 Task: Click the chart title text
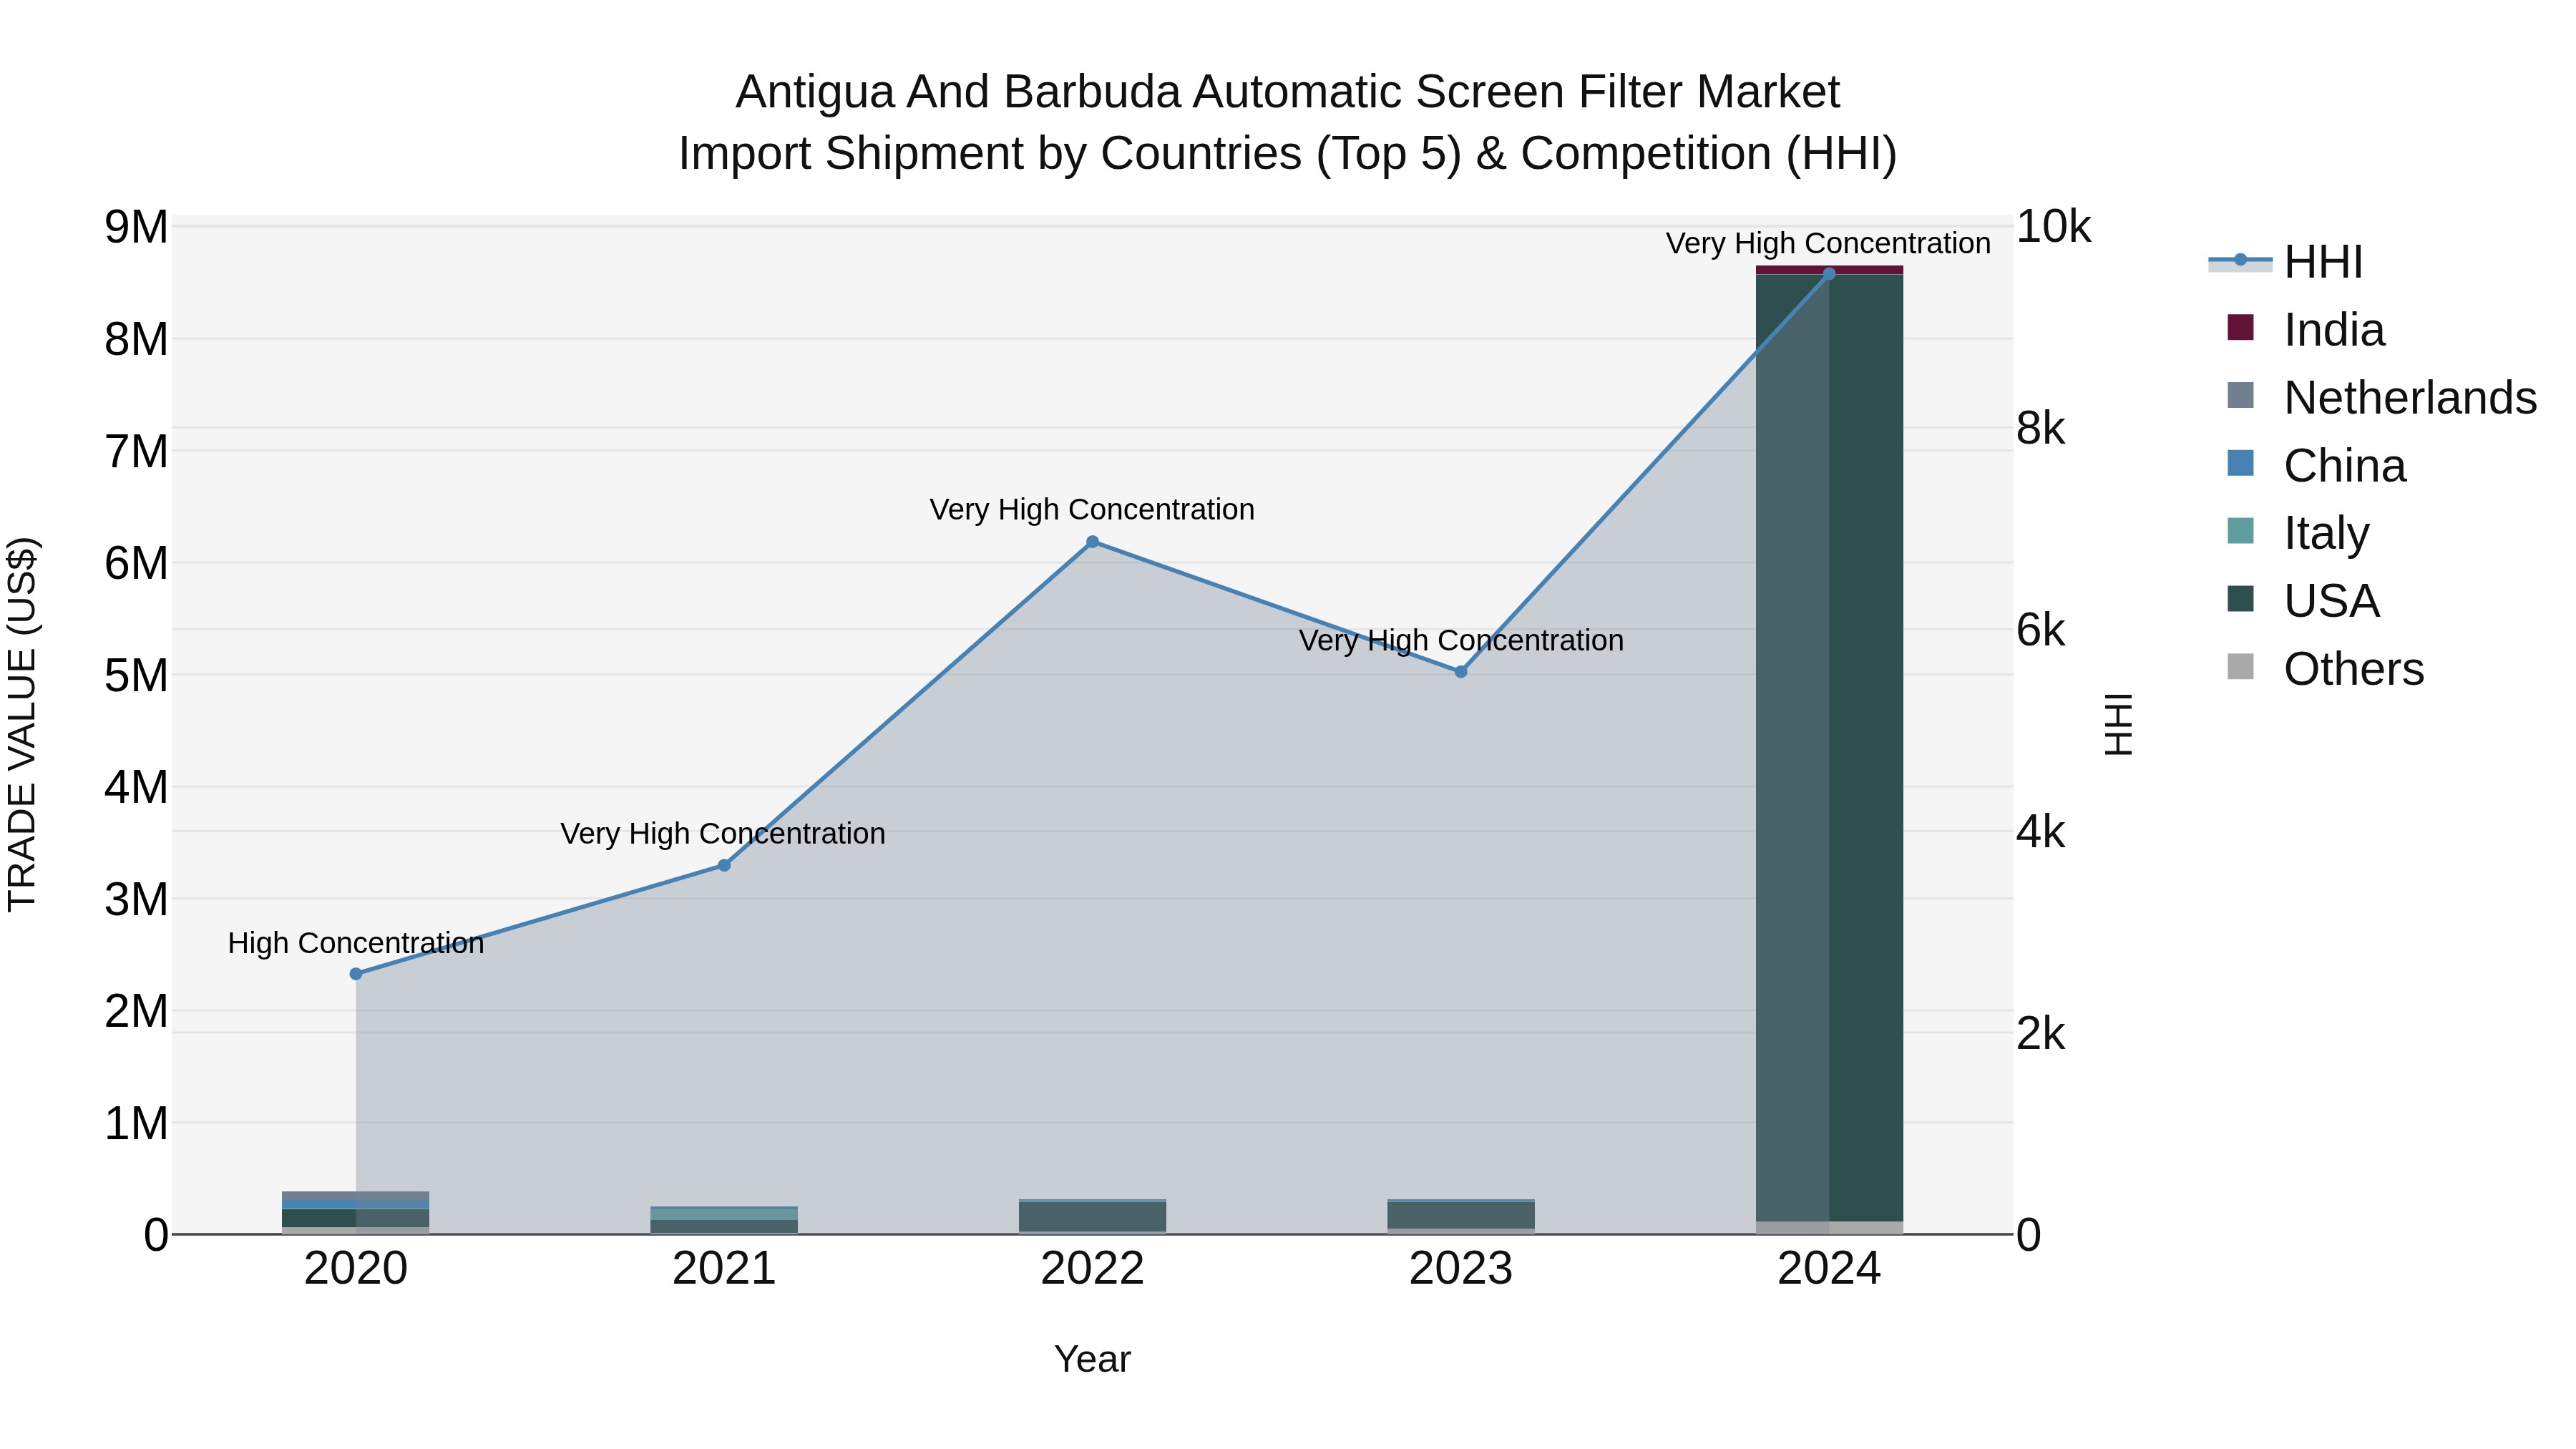click(x=1288, y=123)
